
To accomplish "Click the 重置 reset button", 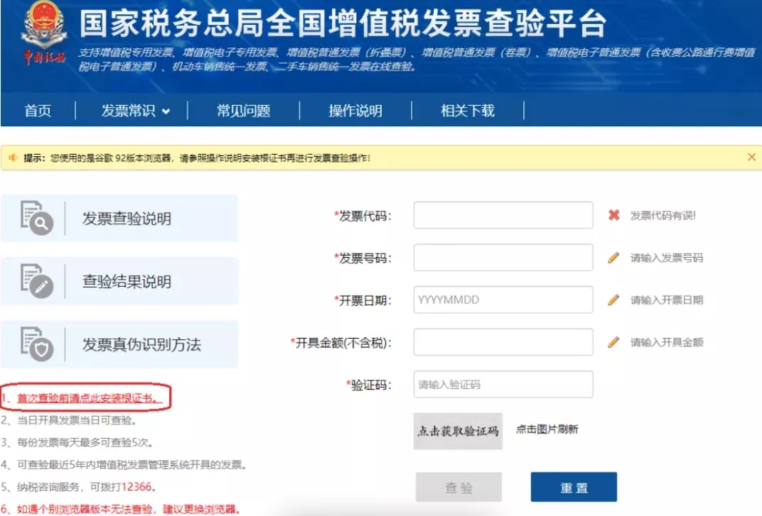I will click(x=574, y=487).
